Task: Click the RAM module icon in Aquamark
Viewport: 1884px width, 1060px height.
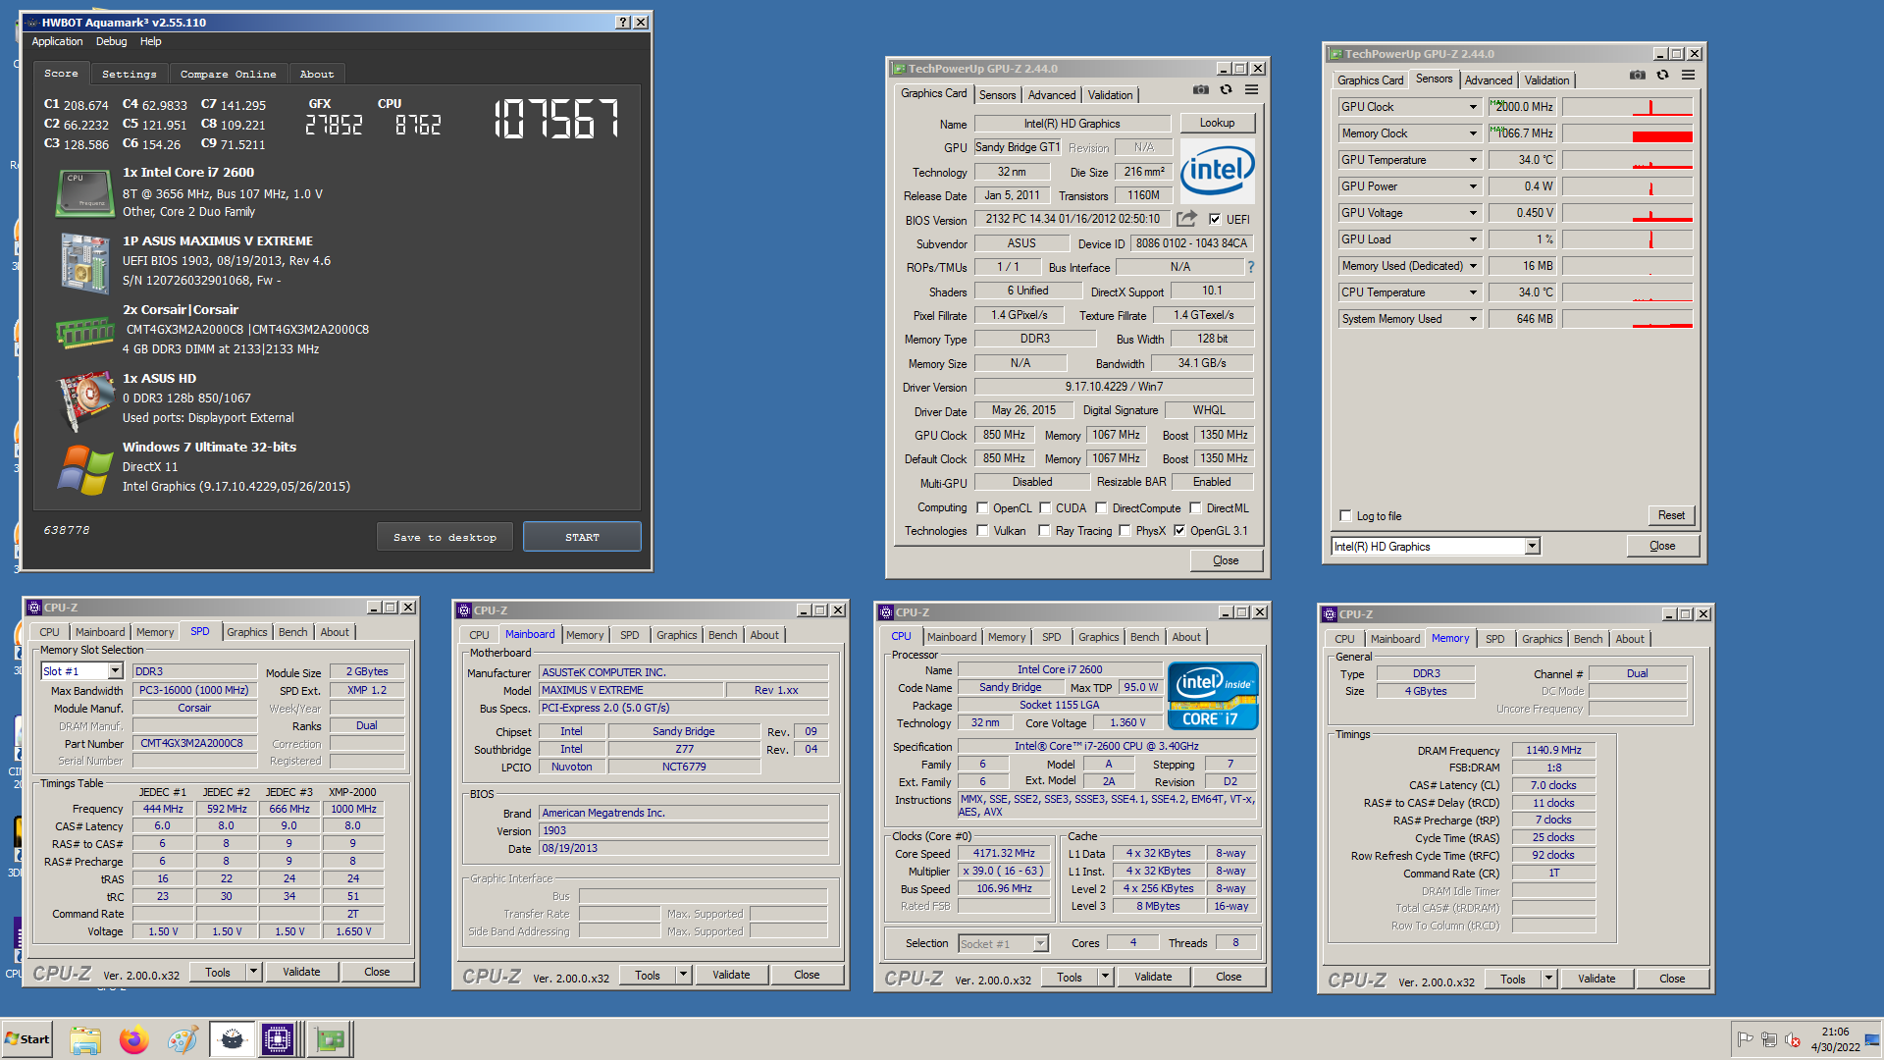Action: pos(84,332)
